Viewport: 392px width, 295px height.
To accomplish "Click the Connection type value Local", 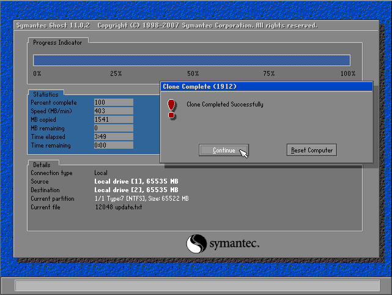I will (101, 173).
